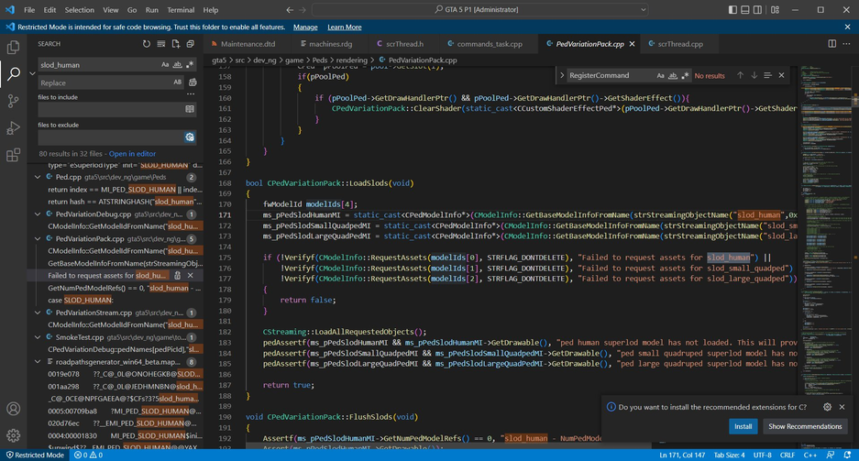This screenshot has width=859, height=461.
Task: Toggle Preserve Case in the Replace field
Action: point(177,82)
